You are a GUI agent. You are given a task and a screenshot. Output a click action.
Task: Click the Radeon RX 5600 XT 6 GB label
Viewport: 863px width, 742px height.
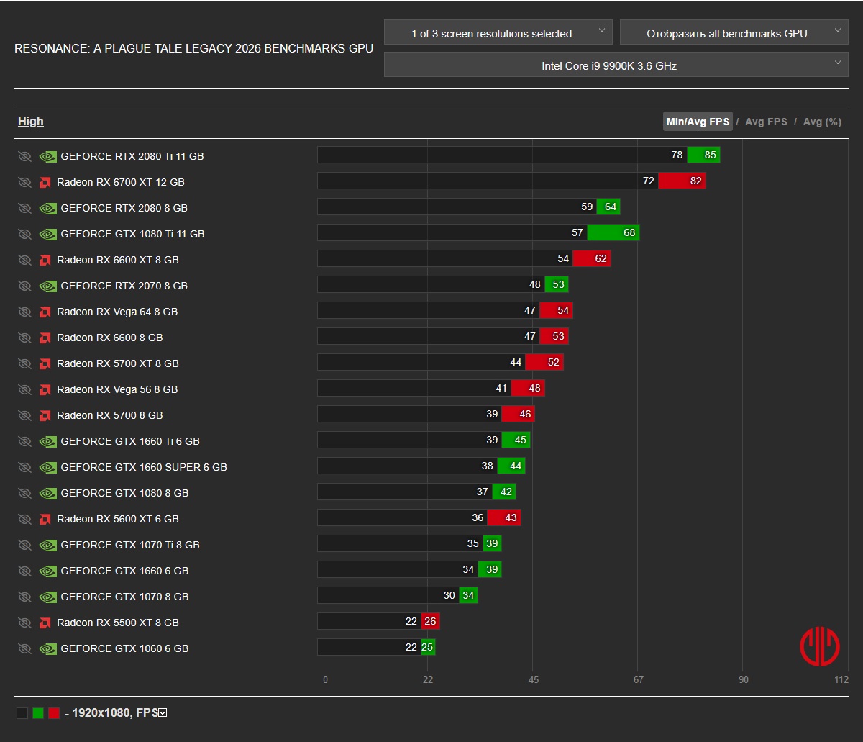pyautogui.click(x=118, y=519)
